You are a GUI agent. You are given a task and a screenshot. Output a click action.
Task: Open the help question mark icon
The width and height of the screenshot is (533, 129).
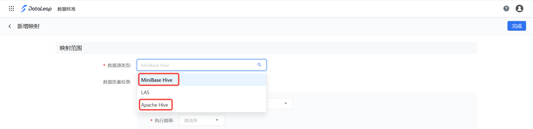tap(506, 9)
